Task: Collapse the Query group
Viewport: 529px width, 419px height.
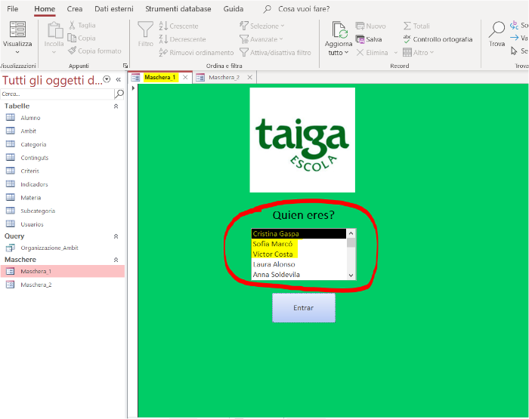Action: click(x=116, y=236)
